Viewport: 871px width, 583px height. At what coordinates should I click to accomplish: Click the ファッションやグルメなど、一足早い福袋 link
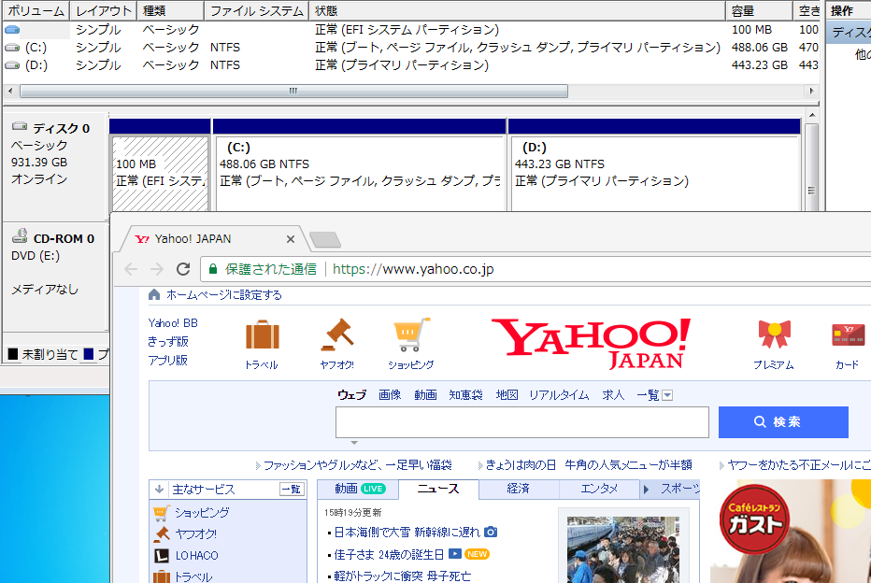[358, 464]
